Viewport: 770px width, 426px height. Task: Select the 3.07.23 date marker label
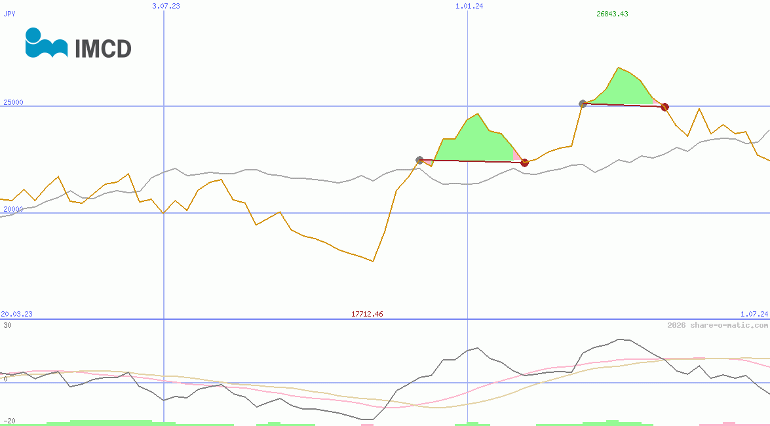pos(166,6)
